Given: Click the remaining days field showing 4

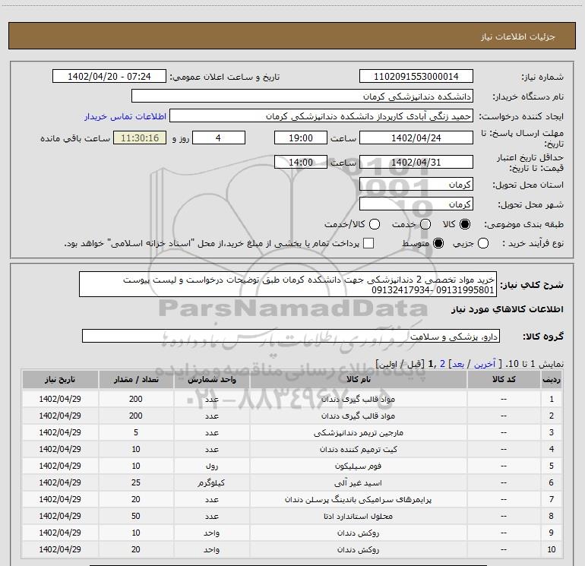Looking at the screenshot, I should pos(219,138).
